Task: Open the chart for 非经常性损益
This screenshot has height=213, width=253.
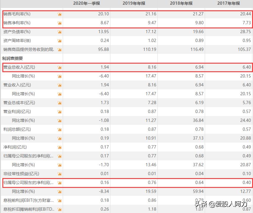Action: [60, 174]
